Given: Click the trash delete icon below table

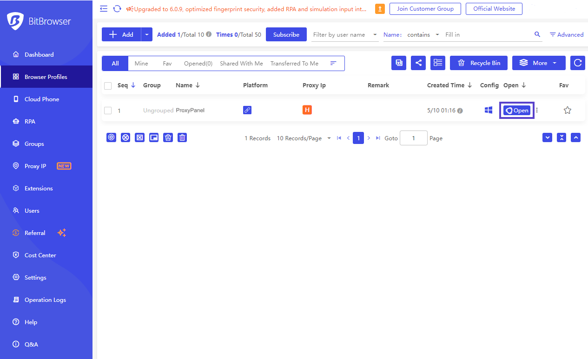Looking at the screenshot, I should (182, 137).
